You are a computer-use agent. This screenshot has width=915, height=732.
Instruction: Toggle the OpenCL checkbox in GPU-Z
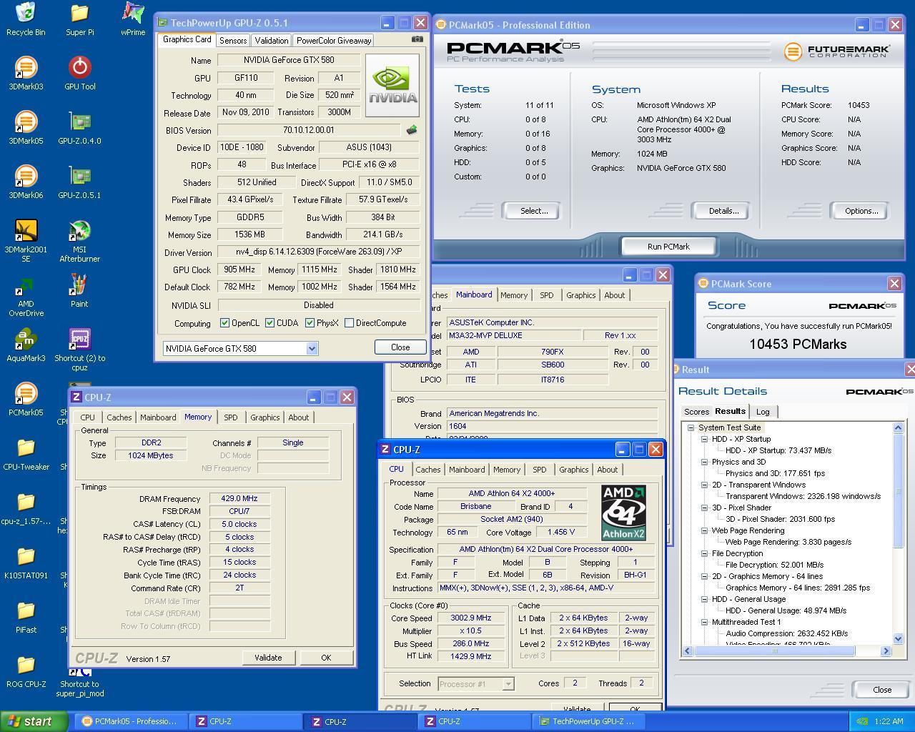pos(224,323)
